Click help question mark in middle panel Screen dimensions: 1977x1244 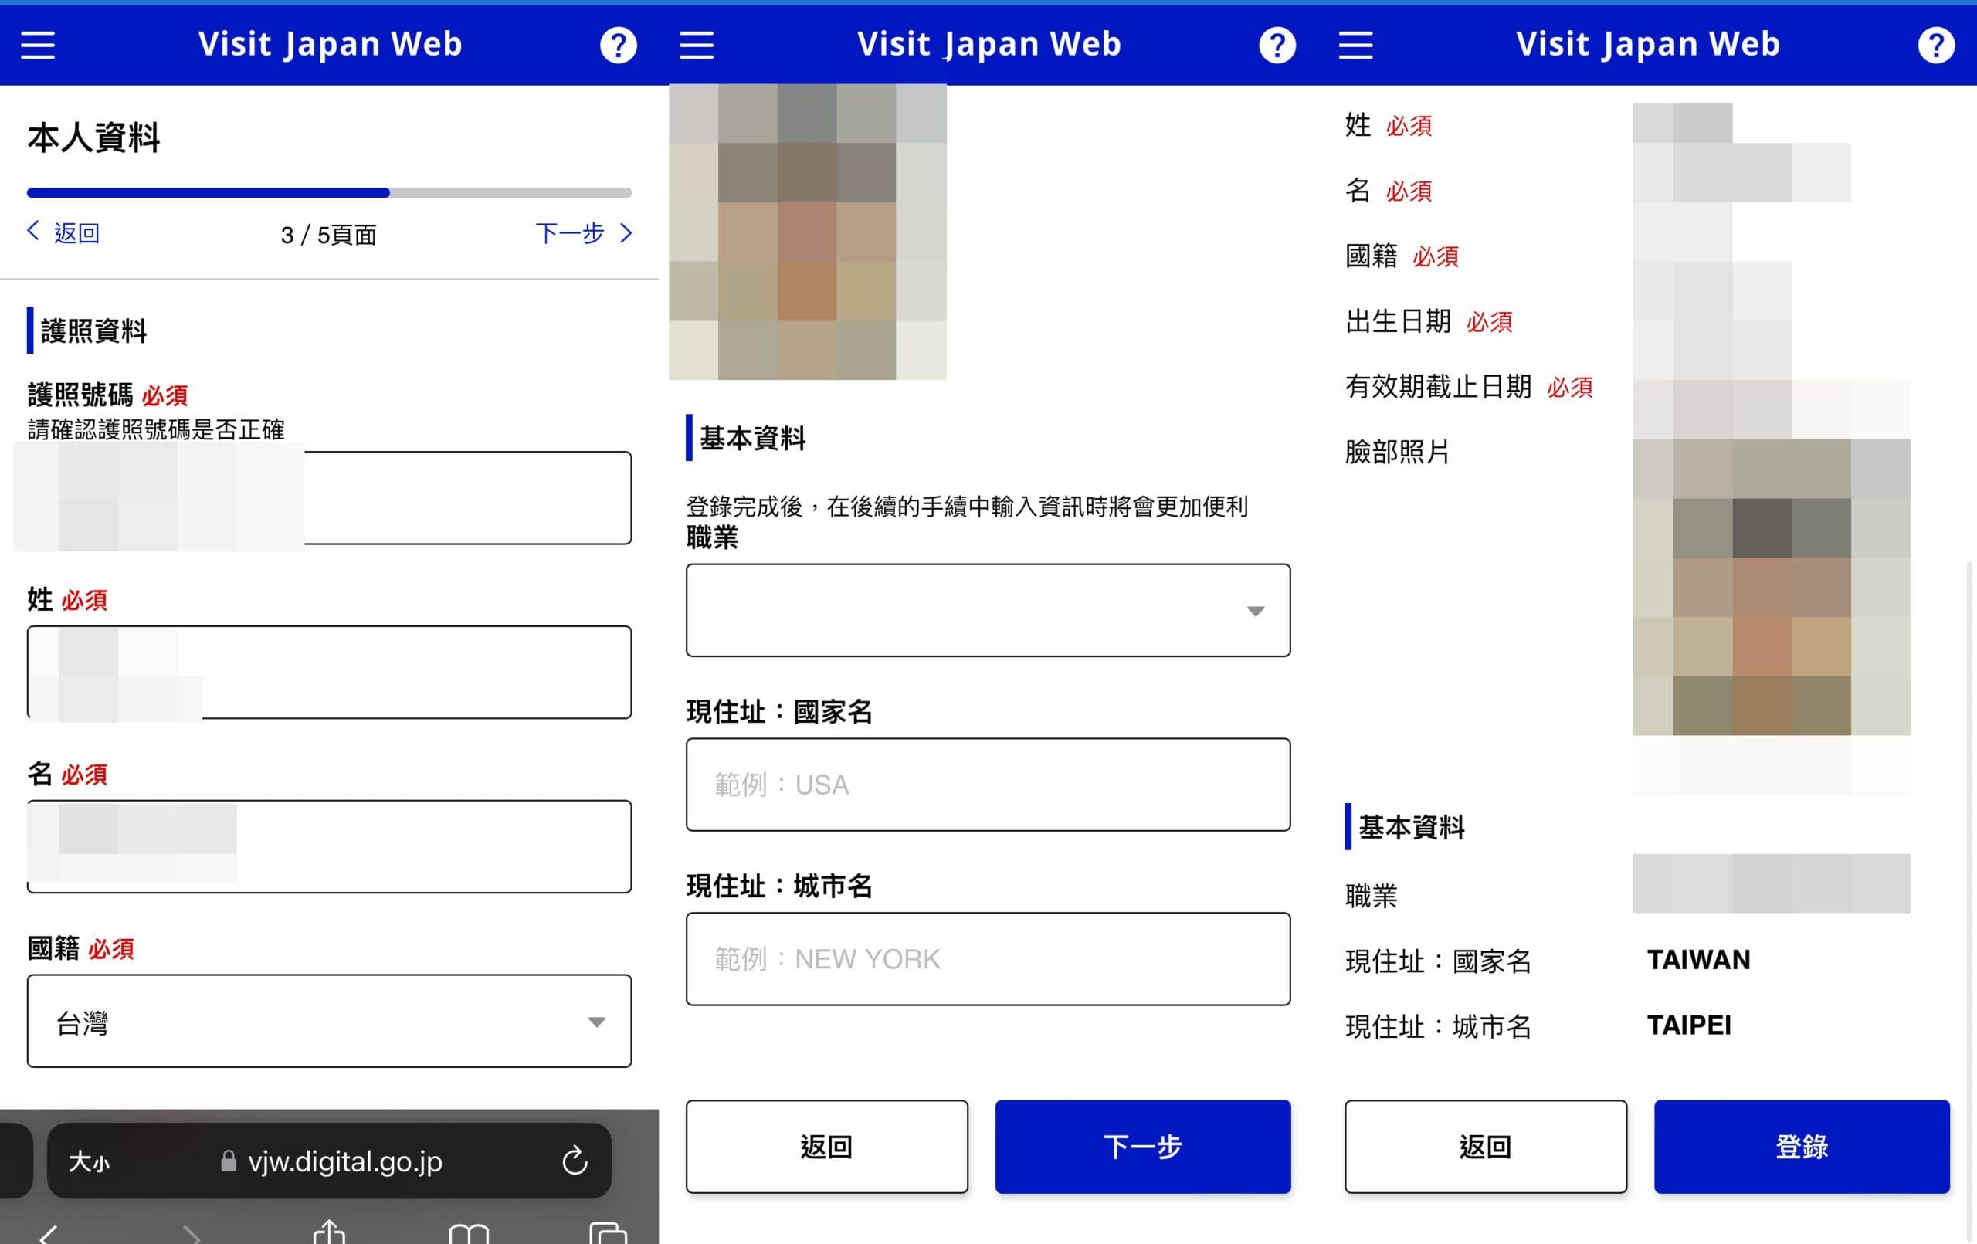[x=1277, y=45]
